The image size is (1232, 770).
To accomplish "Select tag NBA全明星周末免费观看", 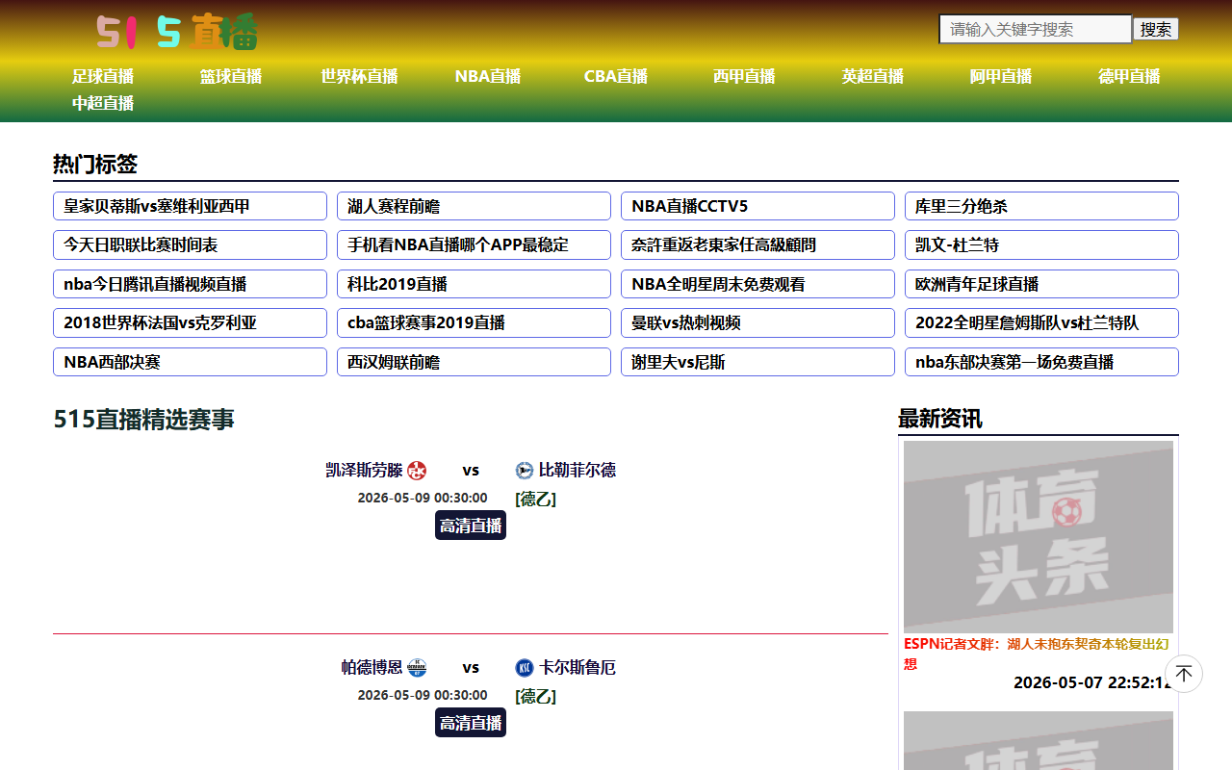I will pos(757,284).
